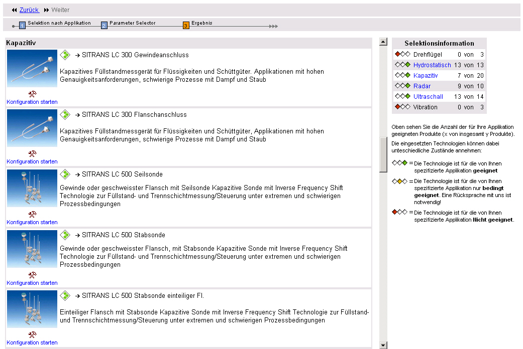523x349 pixels.
Task: Open thumbnail of SITRANS LC 300 Flanschanschluss
Action: (32, 128)
